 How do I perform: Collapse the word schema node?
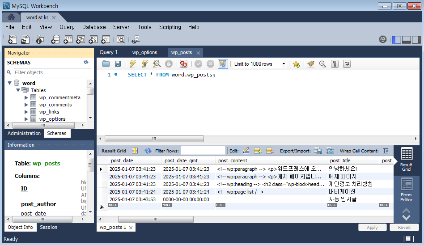[9, 83]
